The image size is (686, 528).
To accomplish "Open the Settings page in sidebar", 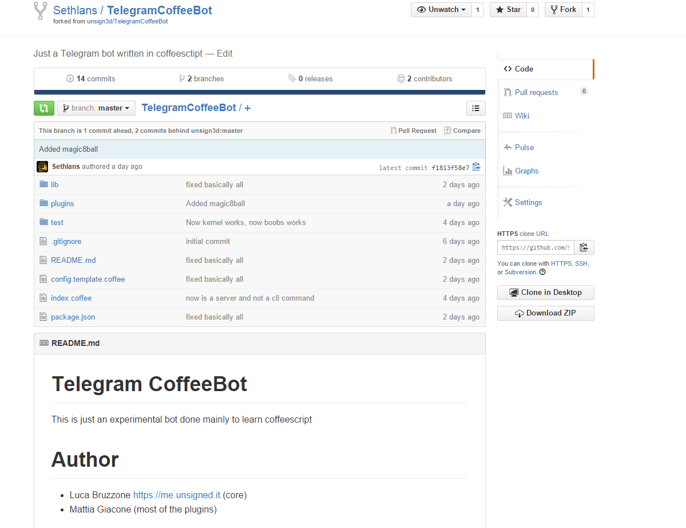I will click(528, 203).
